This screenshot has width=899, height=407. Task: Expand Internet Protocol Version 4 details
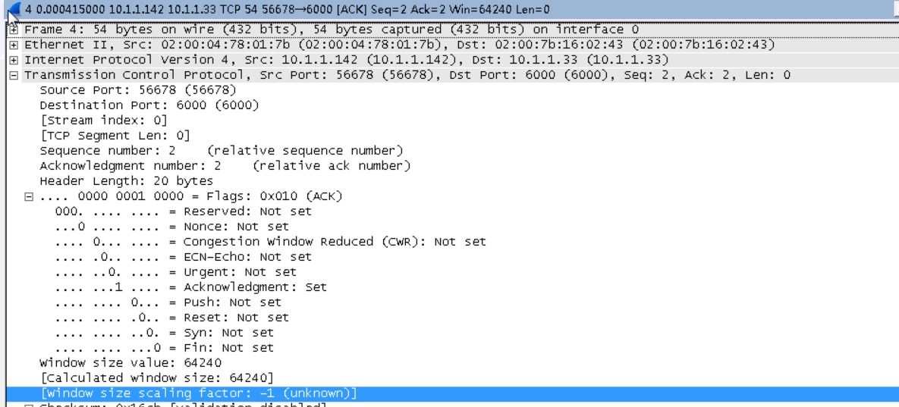tap(13, 60)
